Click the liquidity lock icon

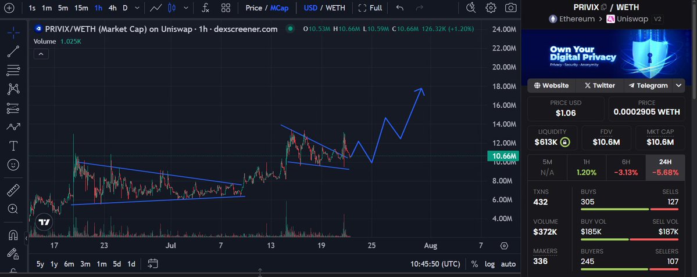tap(565, 143)
